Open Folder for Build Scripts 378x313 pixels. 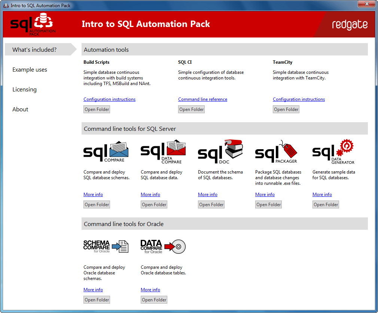click(x=97, y=109)
